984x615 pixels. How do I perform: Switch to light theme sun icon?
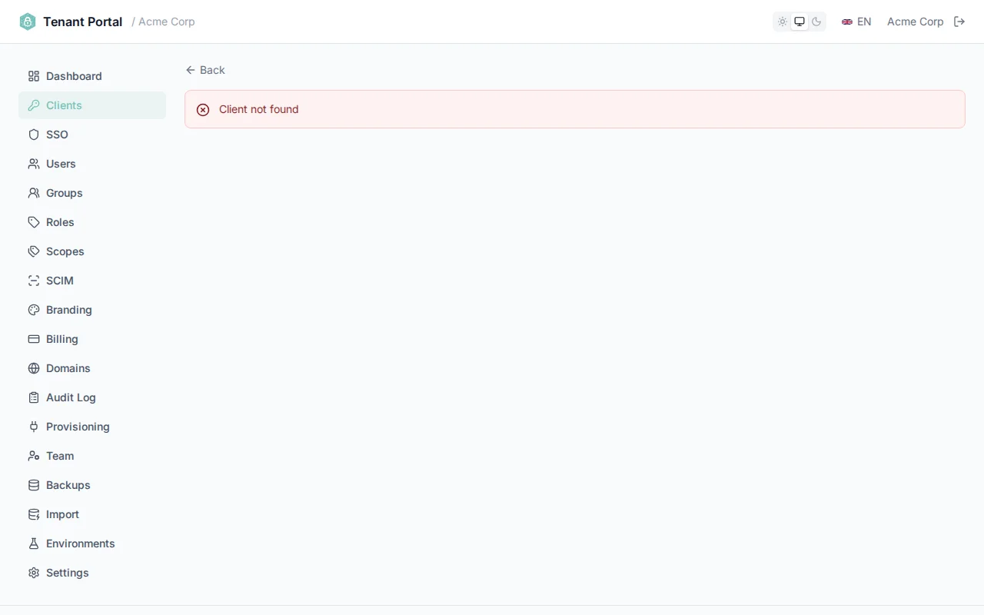pyautogui.click(x=783, y=22)
